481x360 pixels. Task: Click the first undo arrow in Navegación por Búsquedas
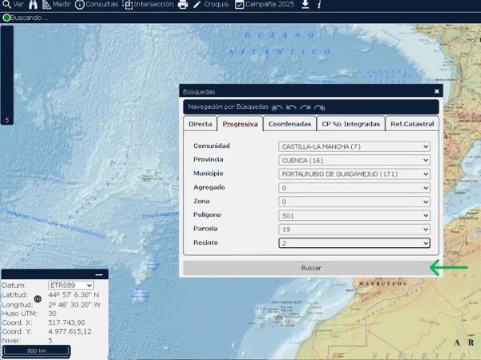pos(277,106)
